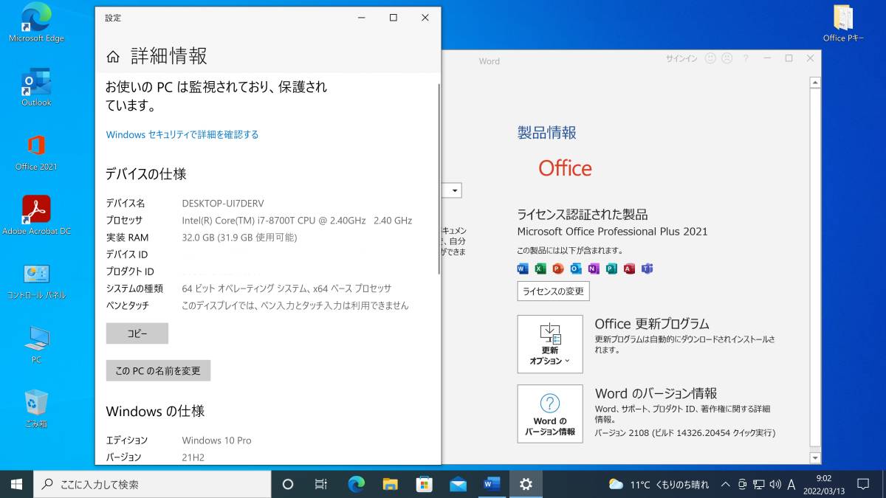Select the PC desktop icon
This screenshot has width=886, height=498.
[36, 345]
